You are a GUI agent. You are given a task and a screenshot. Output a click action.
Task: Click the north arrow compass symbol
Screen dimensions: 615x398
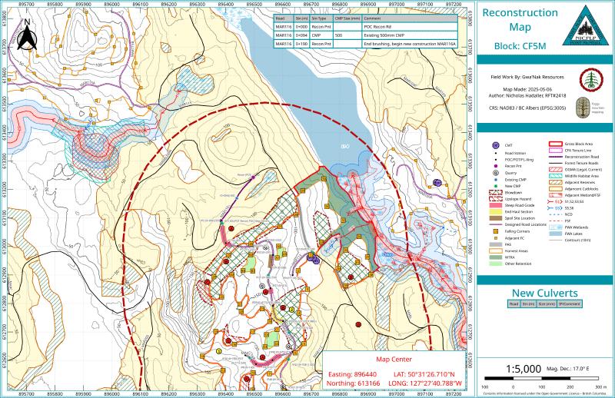28,35
